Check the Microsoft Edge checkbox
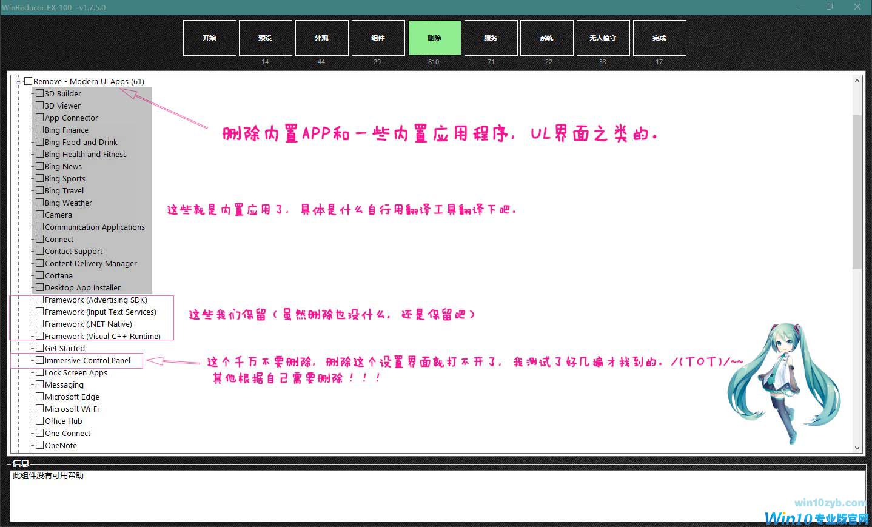This screenshot has width=872, height=527. point(40,397)
